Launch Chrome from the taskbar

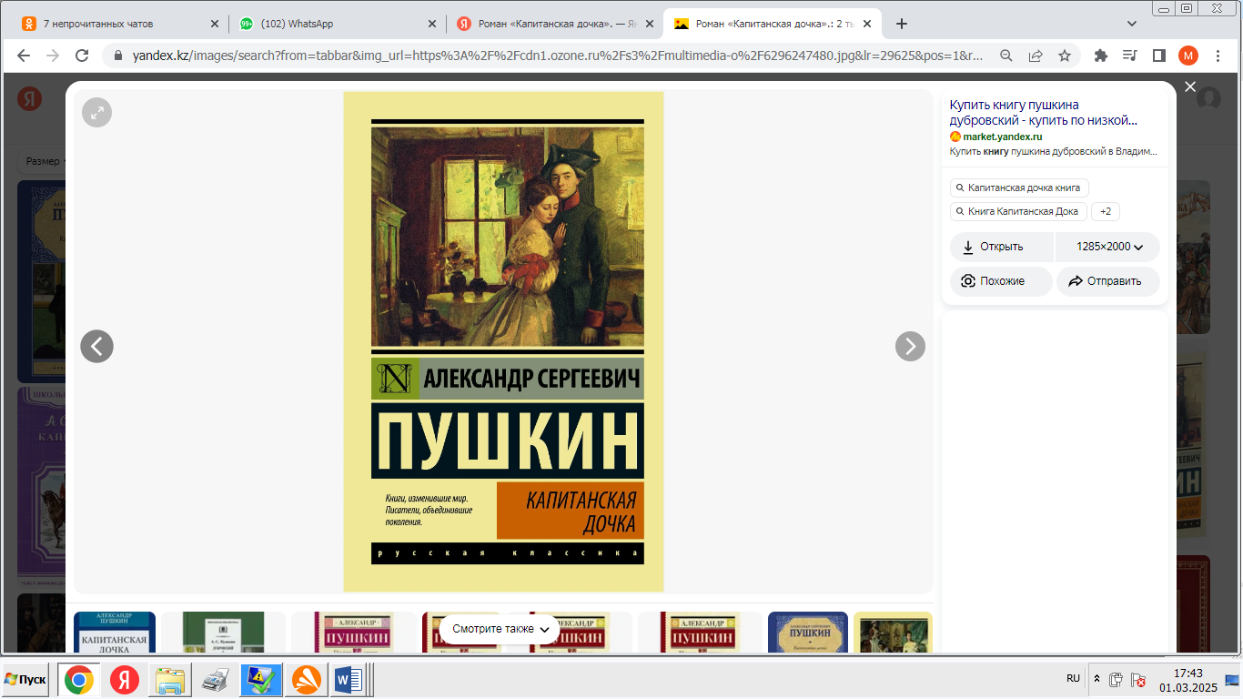point(78,680)
